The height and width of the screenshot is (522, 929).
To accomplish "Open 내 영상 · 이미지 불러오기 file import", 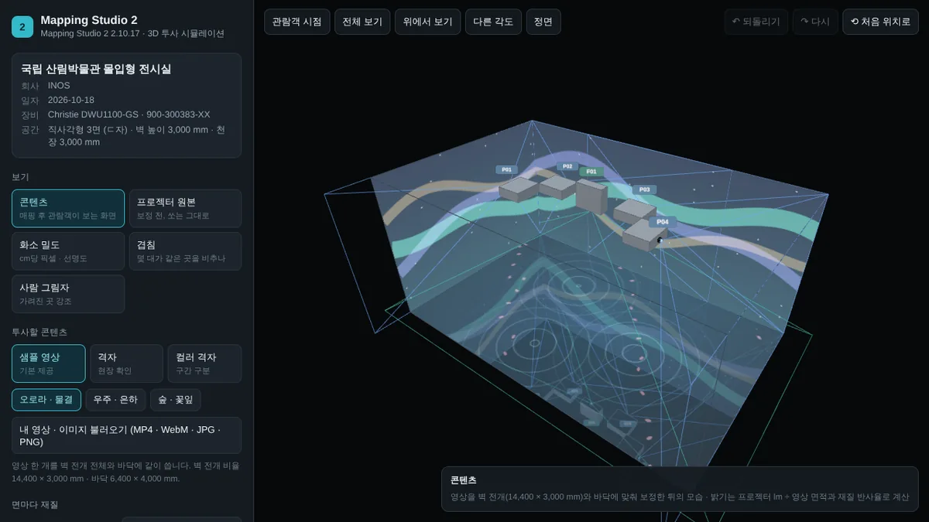I will tap(126, 435).
